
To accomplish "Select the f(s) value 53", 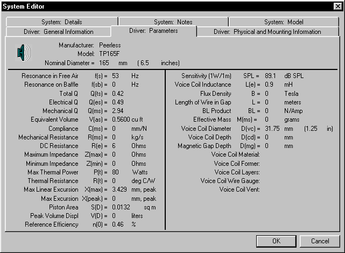I will tap(115, 76).
